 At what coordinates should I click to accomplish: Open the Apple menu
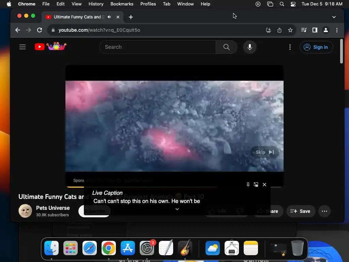coord(9,4)
